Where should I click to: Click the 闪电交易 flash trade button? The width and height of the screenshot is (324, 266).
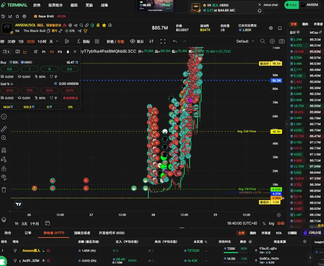[x=312, y=233]
